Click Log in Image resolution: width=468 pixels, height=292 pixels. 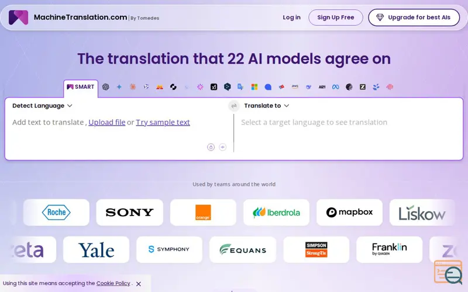[291, 18]
